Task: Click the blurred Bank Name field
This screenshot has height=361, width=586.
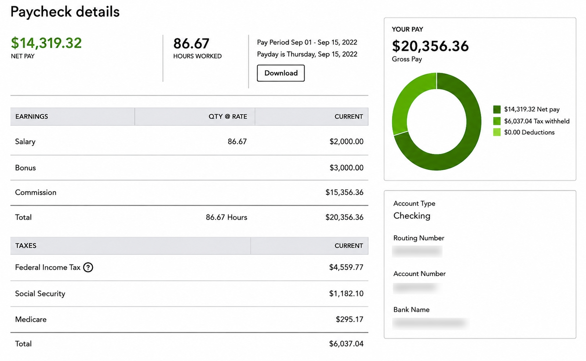Action: coord(430,323)
